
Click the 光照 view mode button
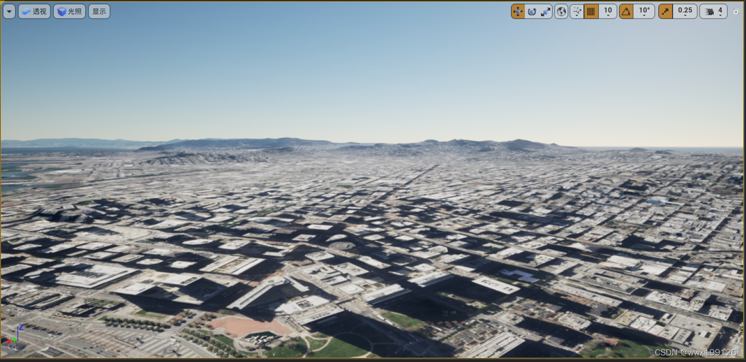click(68, 11)
